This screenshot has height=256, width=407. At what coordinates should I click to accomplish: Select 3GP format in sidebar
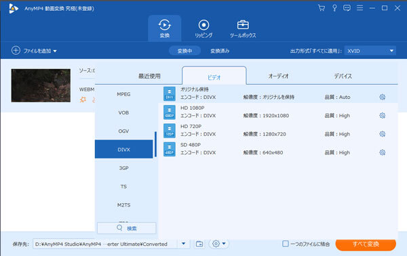[x=124, y=168]
